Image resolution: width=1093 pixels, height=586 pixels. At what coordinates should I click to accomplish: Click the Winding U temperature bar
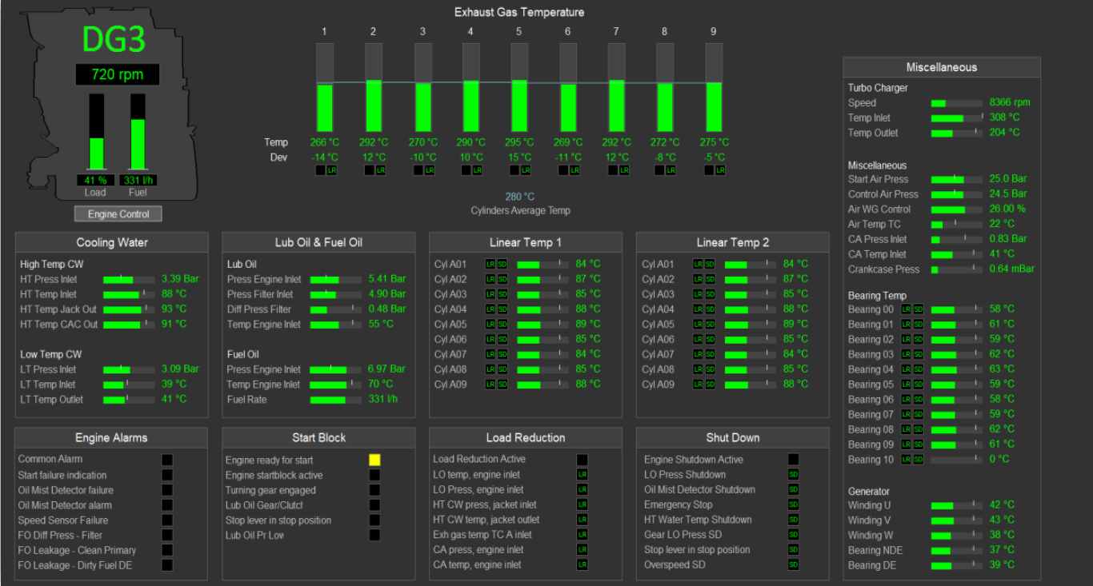pos(957,505)
